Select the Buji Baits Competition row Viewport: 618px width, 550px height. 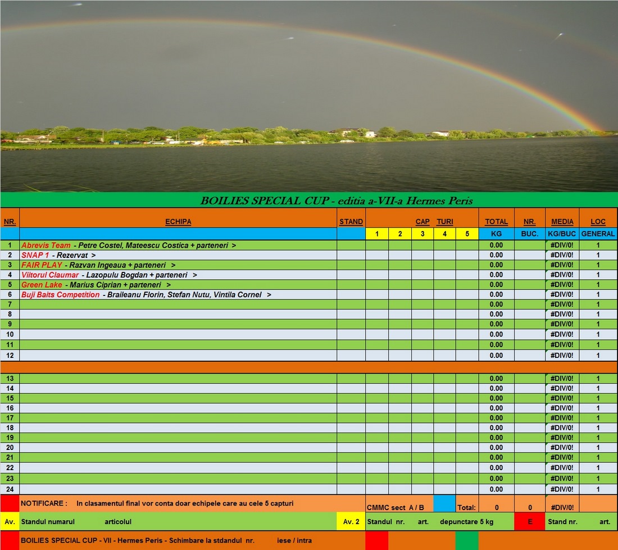[x=147, y=294]
